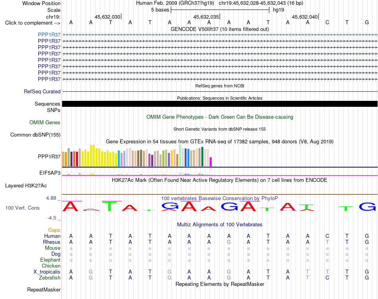Click the 'RefSeq genes from NCBI' title

click(220, 86)
